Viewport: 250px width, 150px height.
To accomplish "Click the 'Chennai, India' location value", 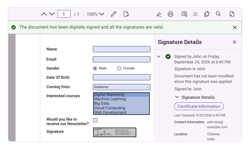I will click(214, 136).
